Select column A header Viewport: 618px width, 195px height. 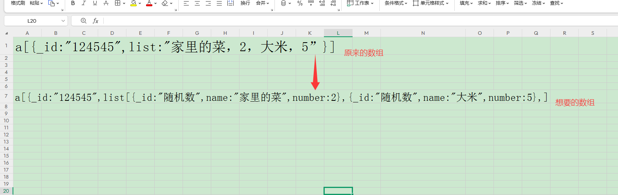27,33
